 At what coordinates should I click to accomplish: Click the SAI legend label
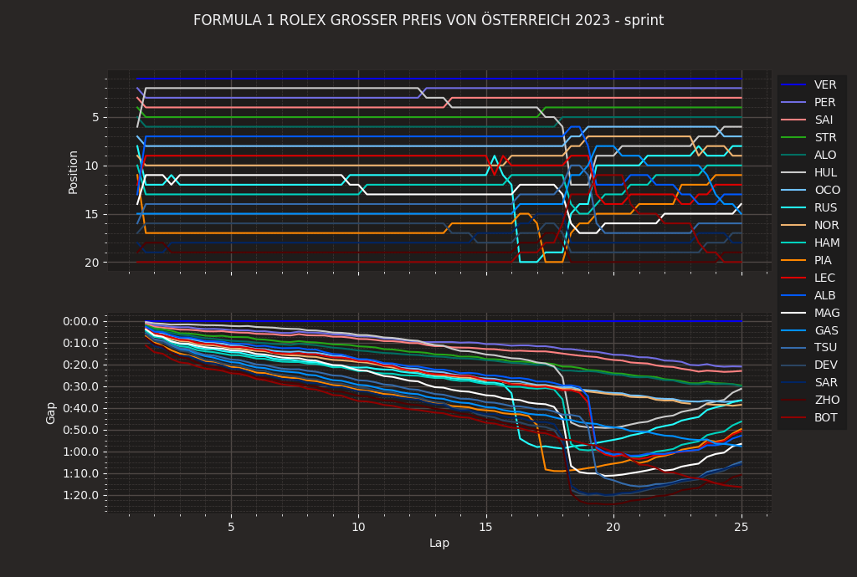coord(824,120)
